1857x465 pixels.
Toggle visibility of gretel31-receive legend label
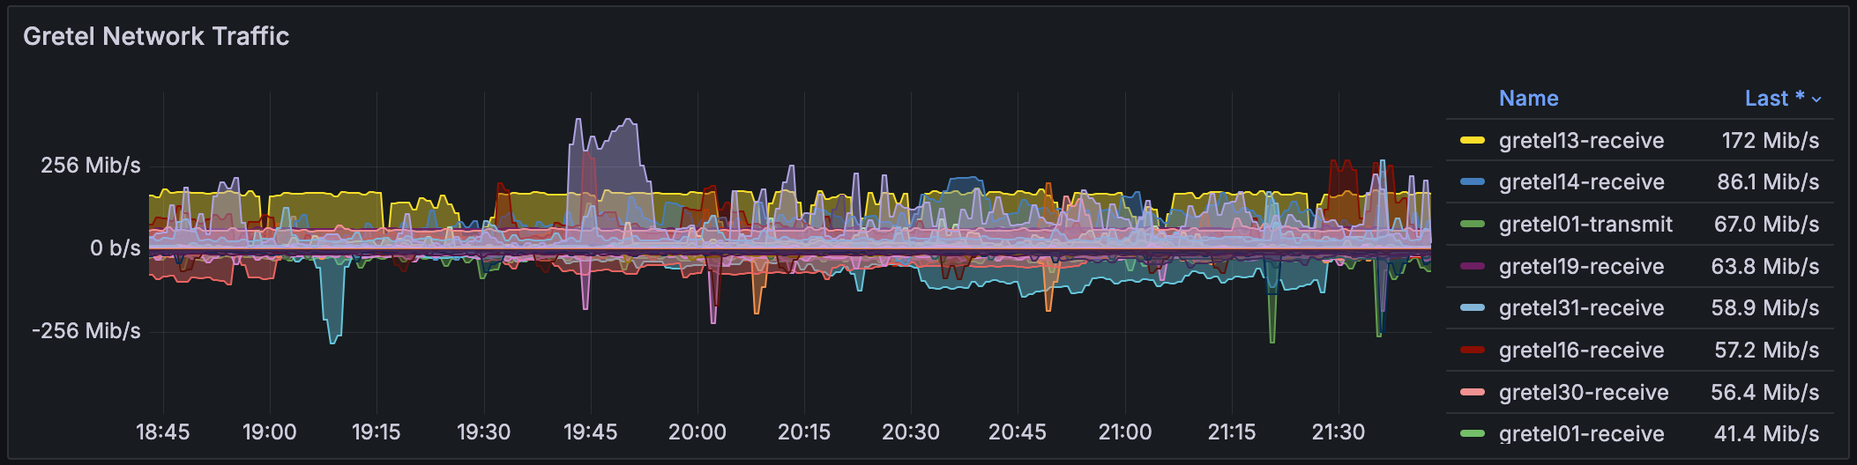click(x=1581, y=308)
